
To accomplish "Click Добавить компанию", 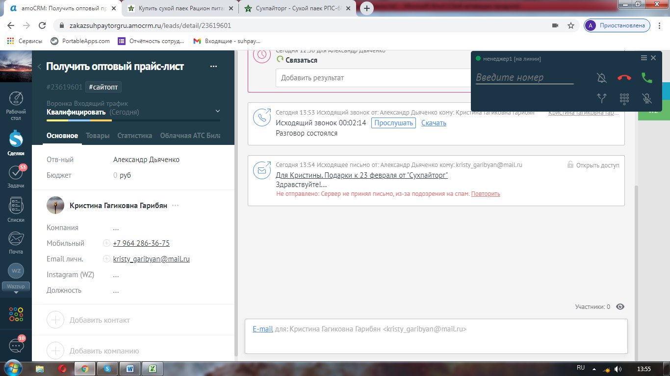I will coord(104,351).
